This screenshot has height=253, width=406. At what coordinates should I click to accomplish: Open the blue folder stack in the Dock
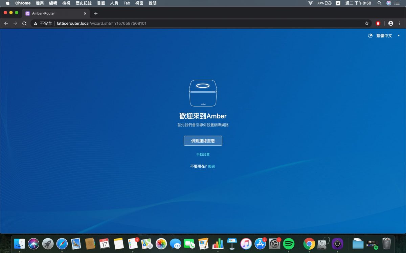[x=358, y=243]
